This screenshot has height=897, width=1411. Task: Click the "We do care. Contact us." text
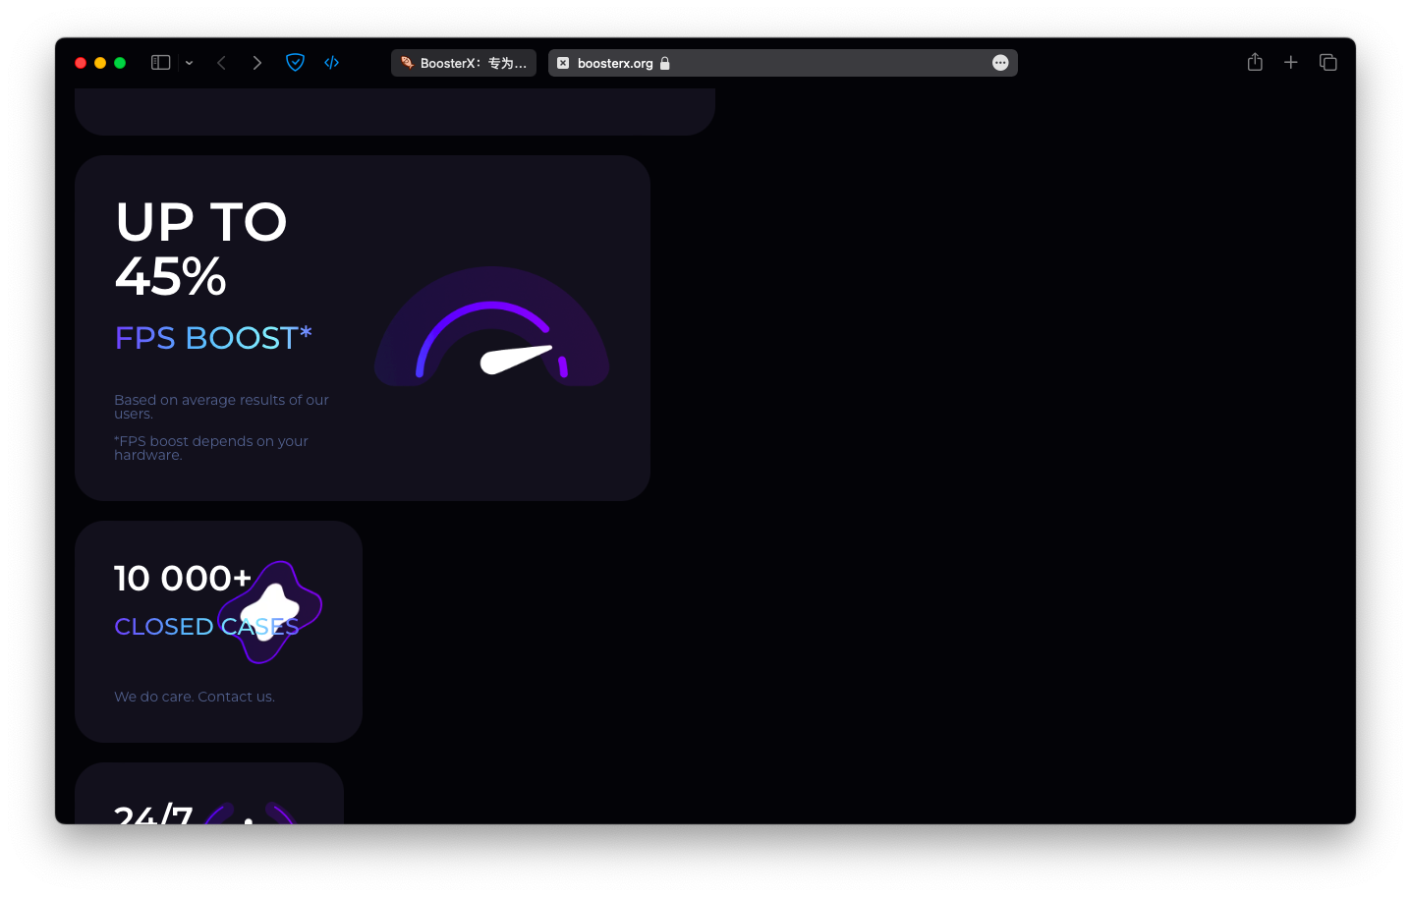click(195, 697)
